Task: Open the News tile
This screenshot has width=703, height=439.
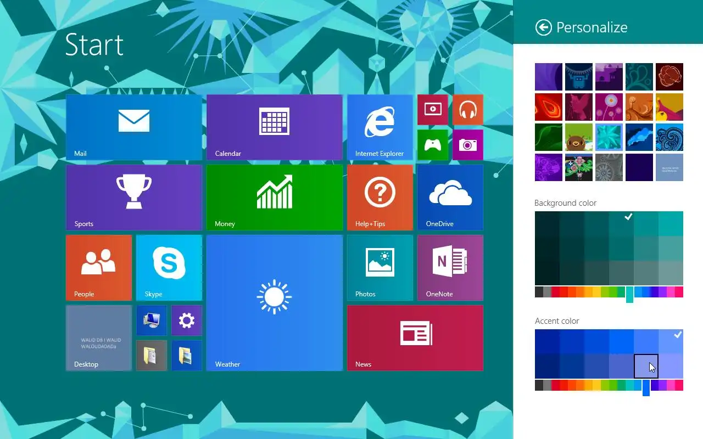Action: tap(415, 338)
